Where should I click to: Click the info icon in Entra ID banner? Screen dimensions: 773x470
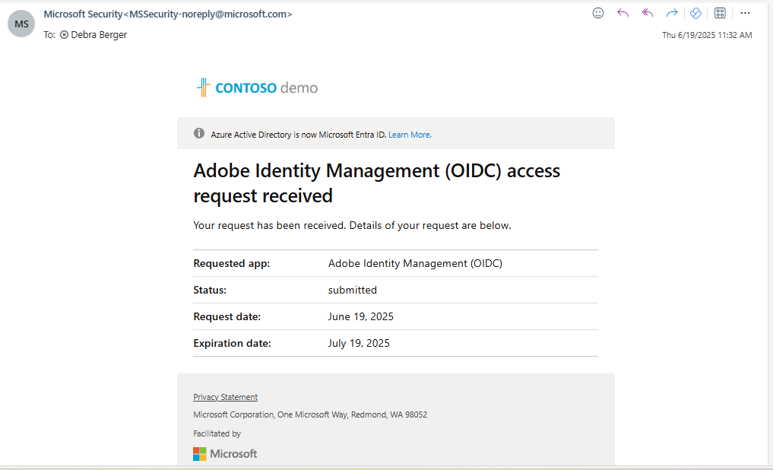(198, 133)
